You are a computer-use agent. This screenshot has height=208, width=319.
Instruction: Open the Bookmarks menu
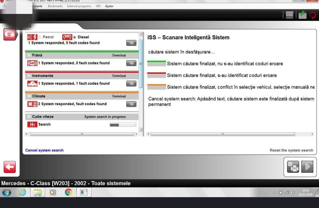pyautogui.click(x=55, y=6)
